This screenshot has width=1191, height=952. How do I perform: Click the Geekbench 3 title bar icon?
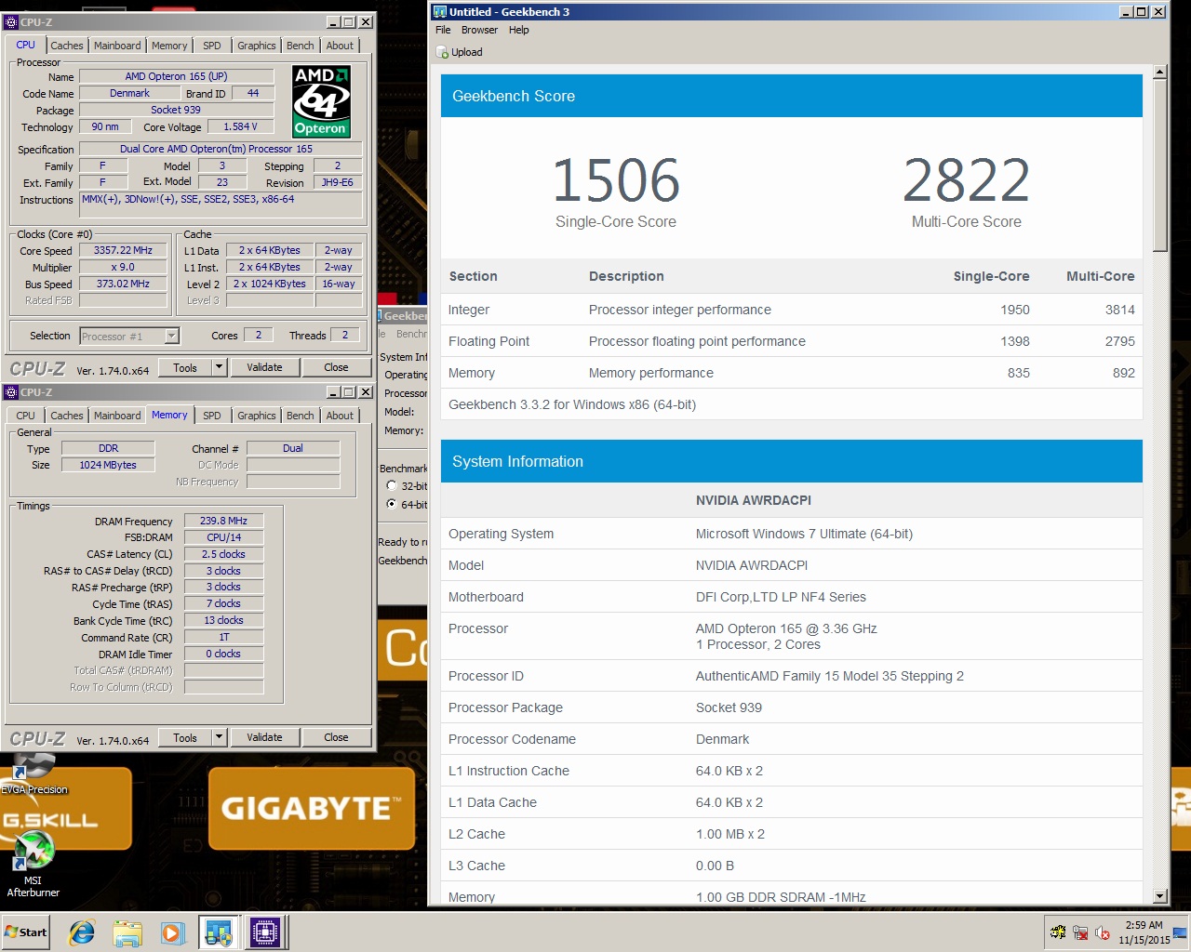coord(440,12)
